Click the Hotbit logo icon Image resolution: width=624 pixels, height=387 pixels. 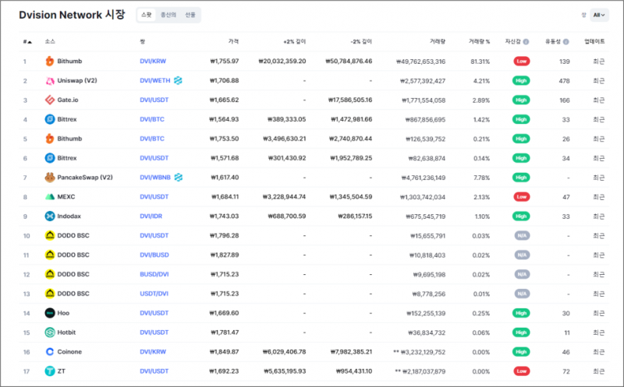point(50,332)
